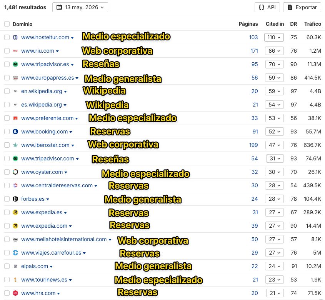Click the expedia.es yellow arrow favicon
This screenshot has height=300, width=325.
15,212
